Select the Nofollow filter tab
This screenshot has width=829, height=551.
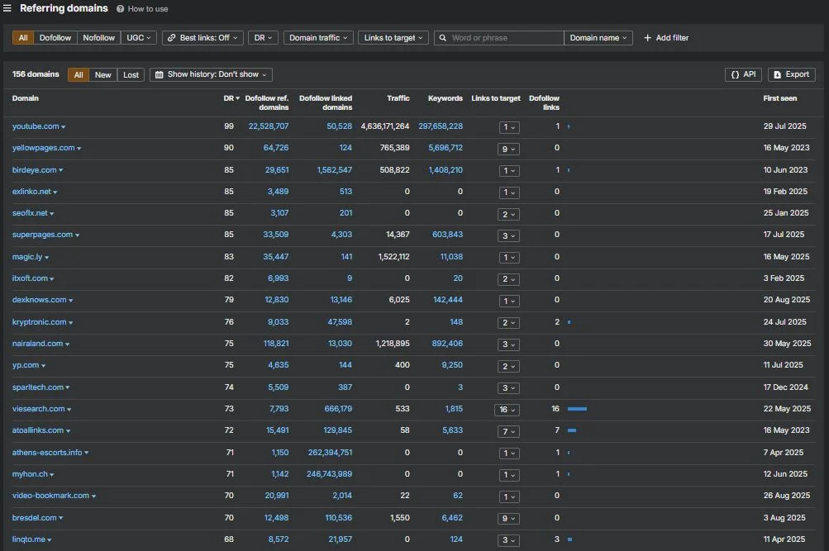(x=98, y=38)
